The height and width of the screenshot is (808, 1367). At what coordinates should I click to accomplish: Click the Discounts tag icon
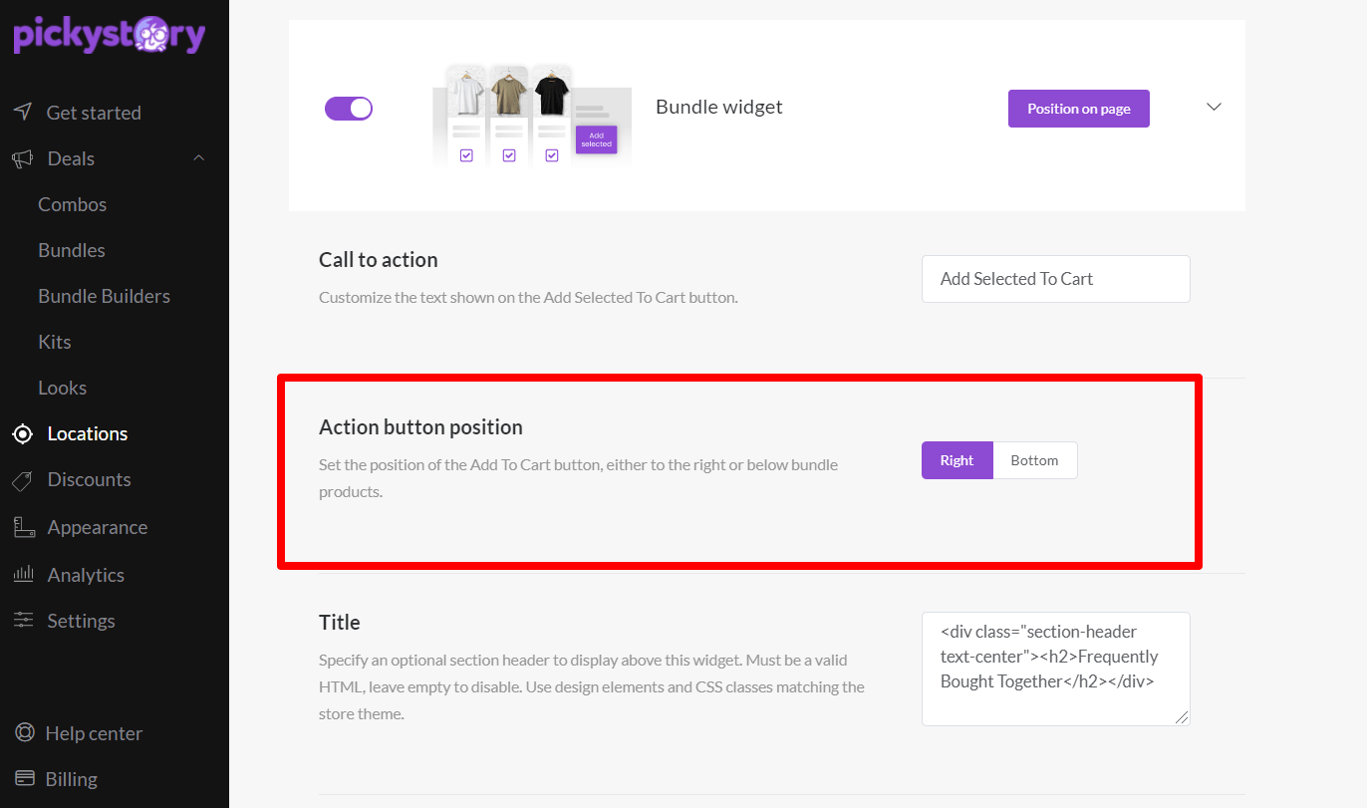[x=23, y=480]
